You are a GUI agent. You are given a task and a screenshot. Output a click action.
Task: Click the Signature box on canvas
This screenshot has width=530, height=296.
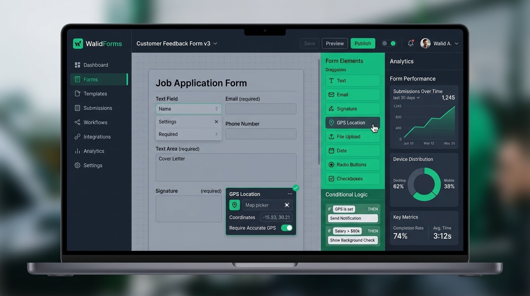(x=189, y=209)
